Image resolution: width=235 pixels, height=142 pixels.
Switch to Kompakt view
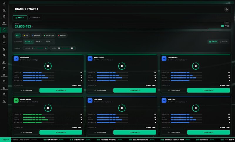224,42
